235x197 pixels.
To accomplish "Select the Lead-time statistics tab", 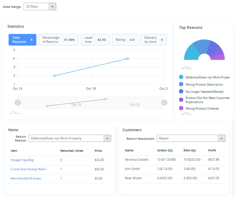I will click(95, 40).
